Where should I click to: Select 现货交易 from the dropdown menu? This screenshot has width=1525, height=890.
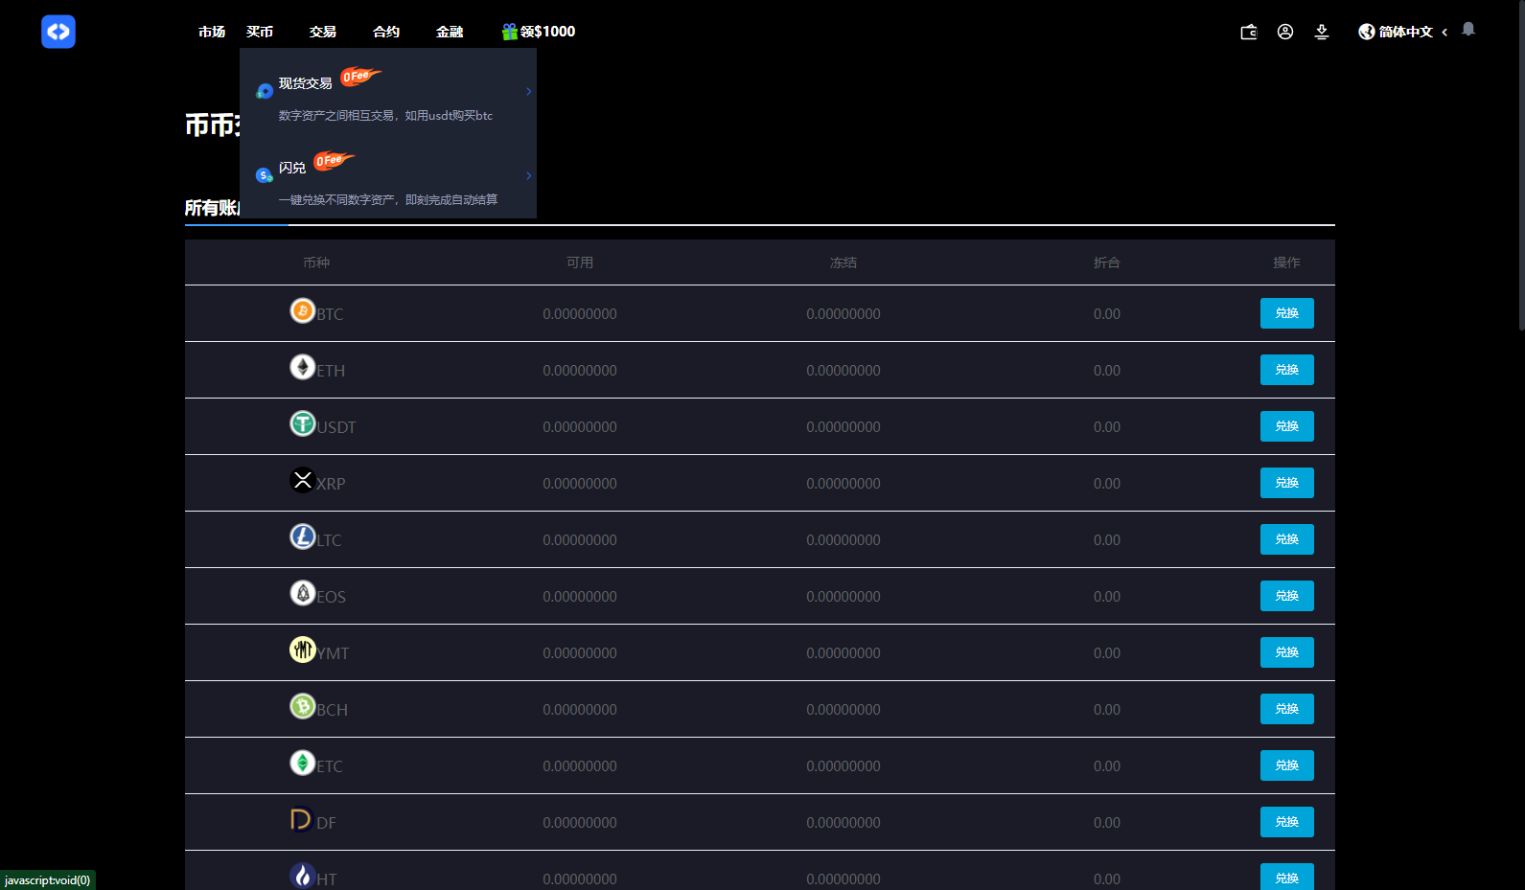click(x=306, y=84)
